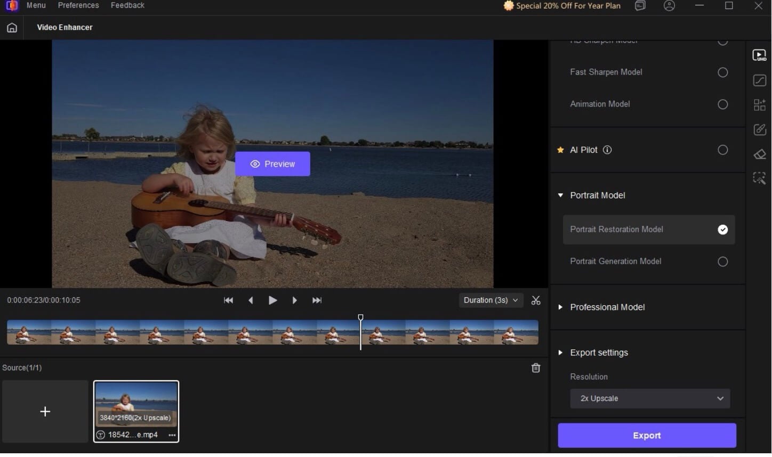
Task: Click the 3840*2160(2x Upscale) label
Action: tap(135, 418)
